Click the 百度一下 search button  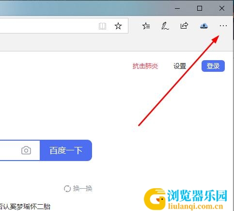coord(66,150)
